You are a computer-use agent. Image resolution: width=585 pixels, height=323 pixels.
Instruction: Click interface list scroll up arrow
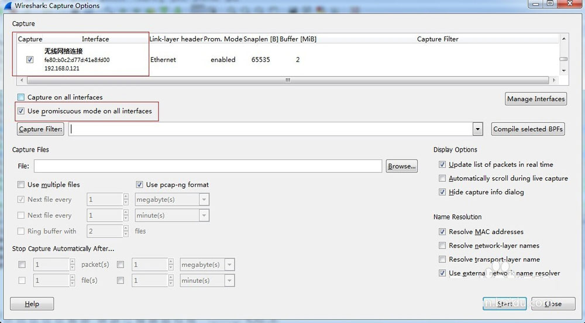pos(564,39)
